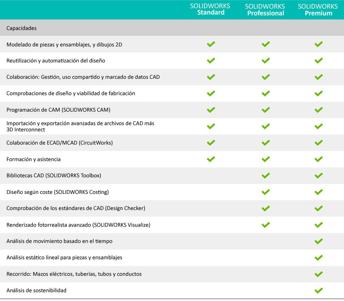The image size is (344, 301).
Task: Click the Premium checkmark for Comprobaciones de diseño
Action: 319,93
